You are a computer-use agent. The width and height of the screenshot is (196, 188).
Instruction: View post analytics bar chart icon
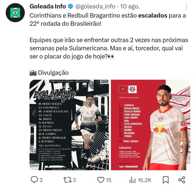(132, 180)
